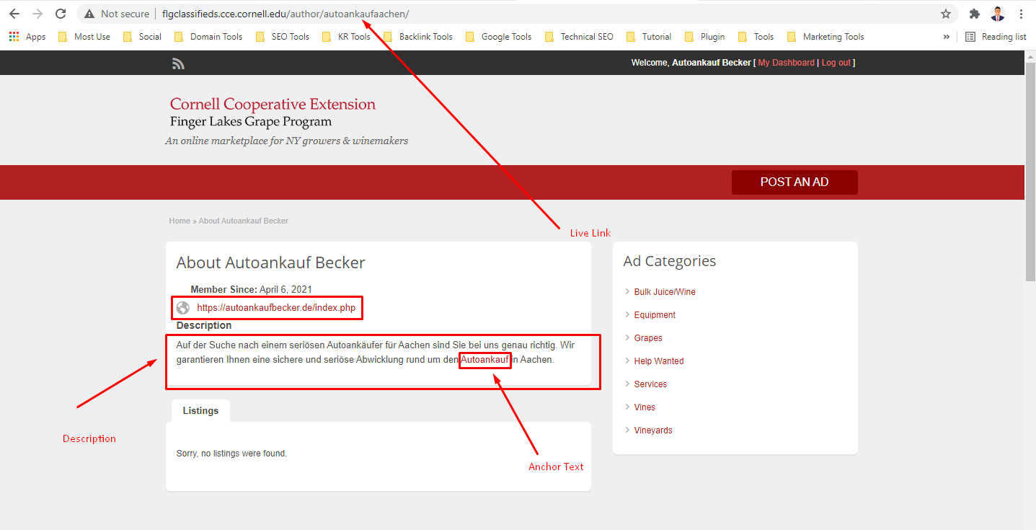Open My Dashboard link

(786, 63)
